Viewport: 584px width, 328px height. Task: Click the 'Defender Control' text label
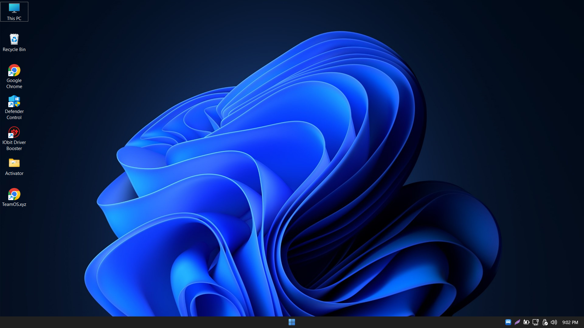click(x=14, y=114)
